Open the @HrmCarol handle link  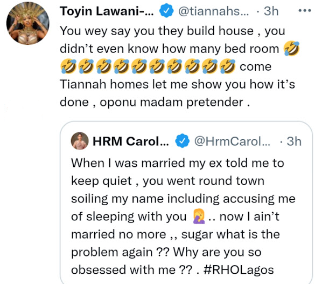point(232,141)
